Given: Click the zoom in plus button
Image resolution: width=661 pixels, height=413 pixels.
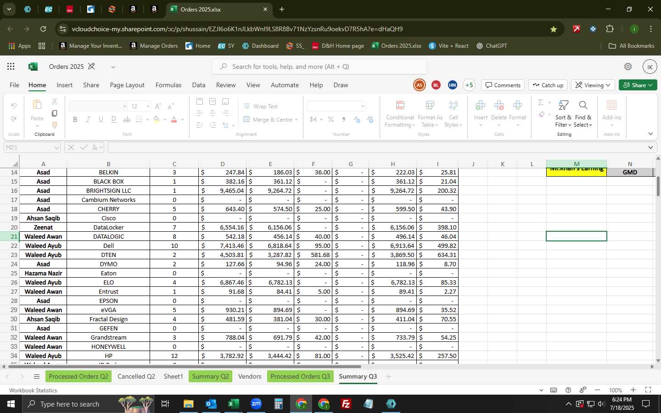Looking at the screenshot, I should point(633,390).
